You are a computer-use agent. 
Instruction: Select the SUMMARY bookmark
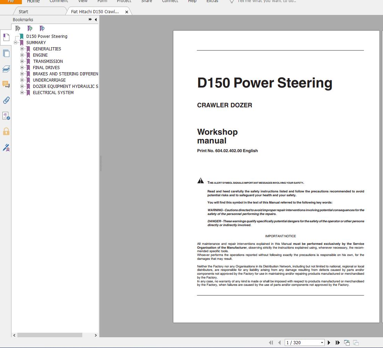pos(36,42)
